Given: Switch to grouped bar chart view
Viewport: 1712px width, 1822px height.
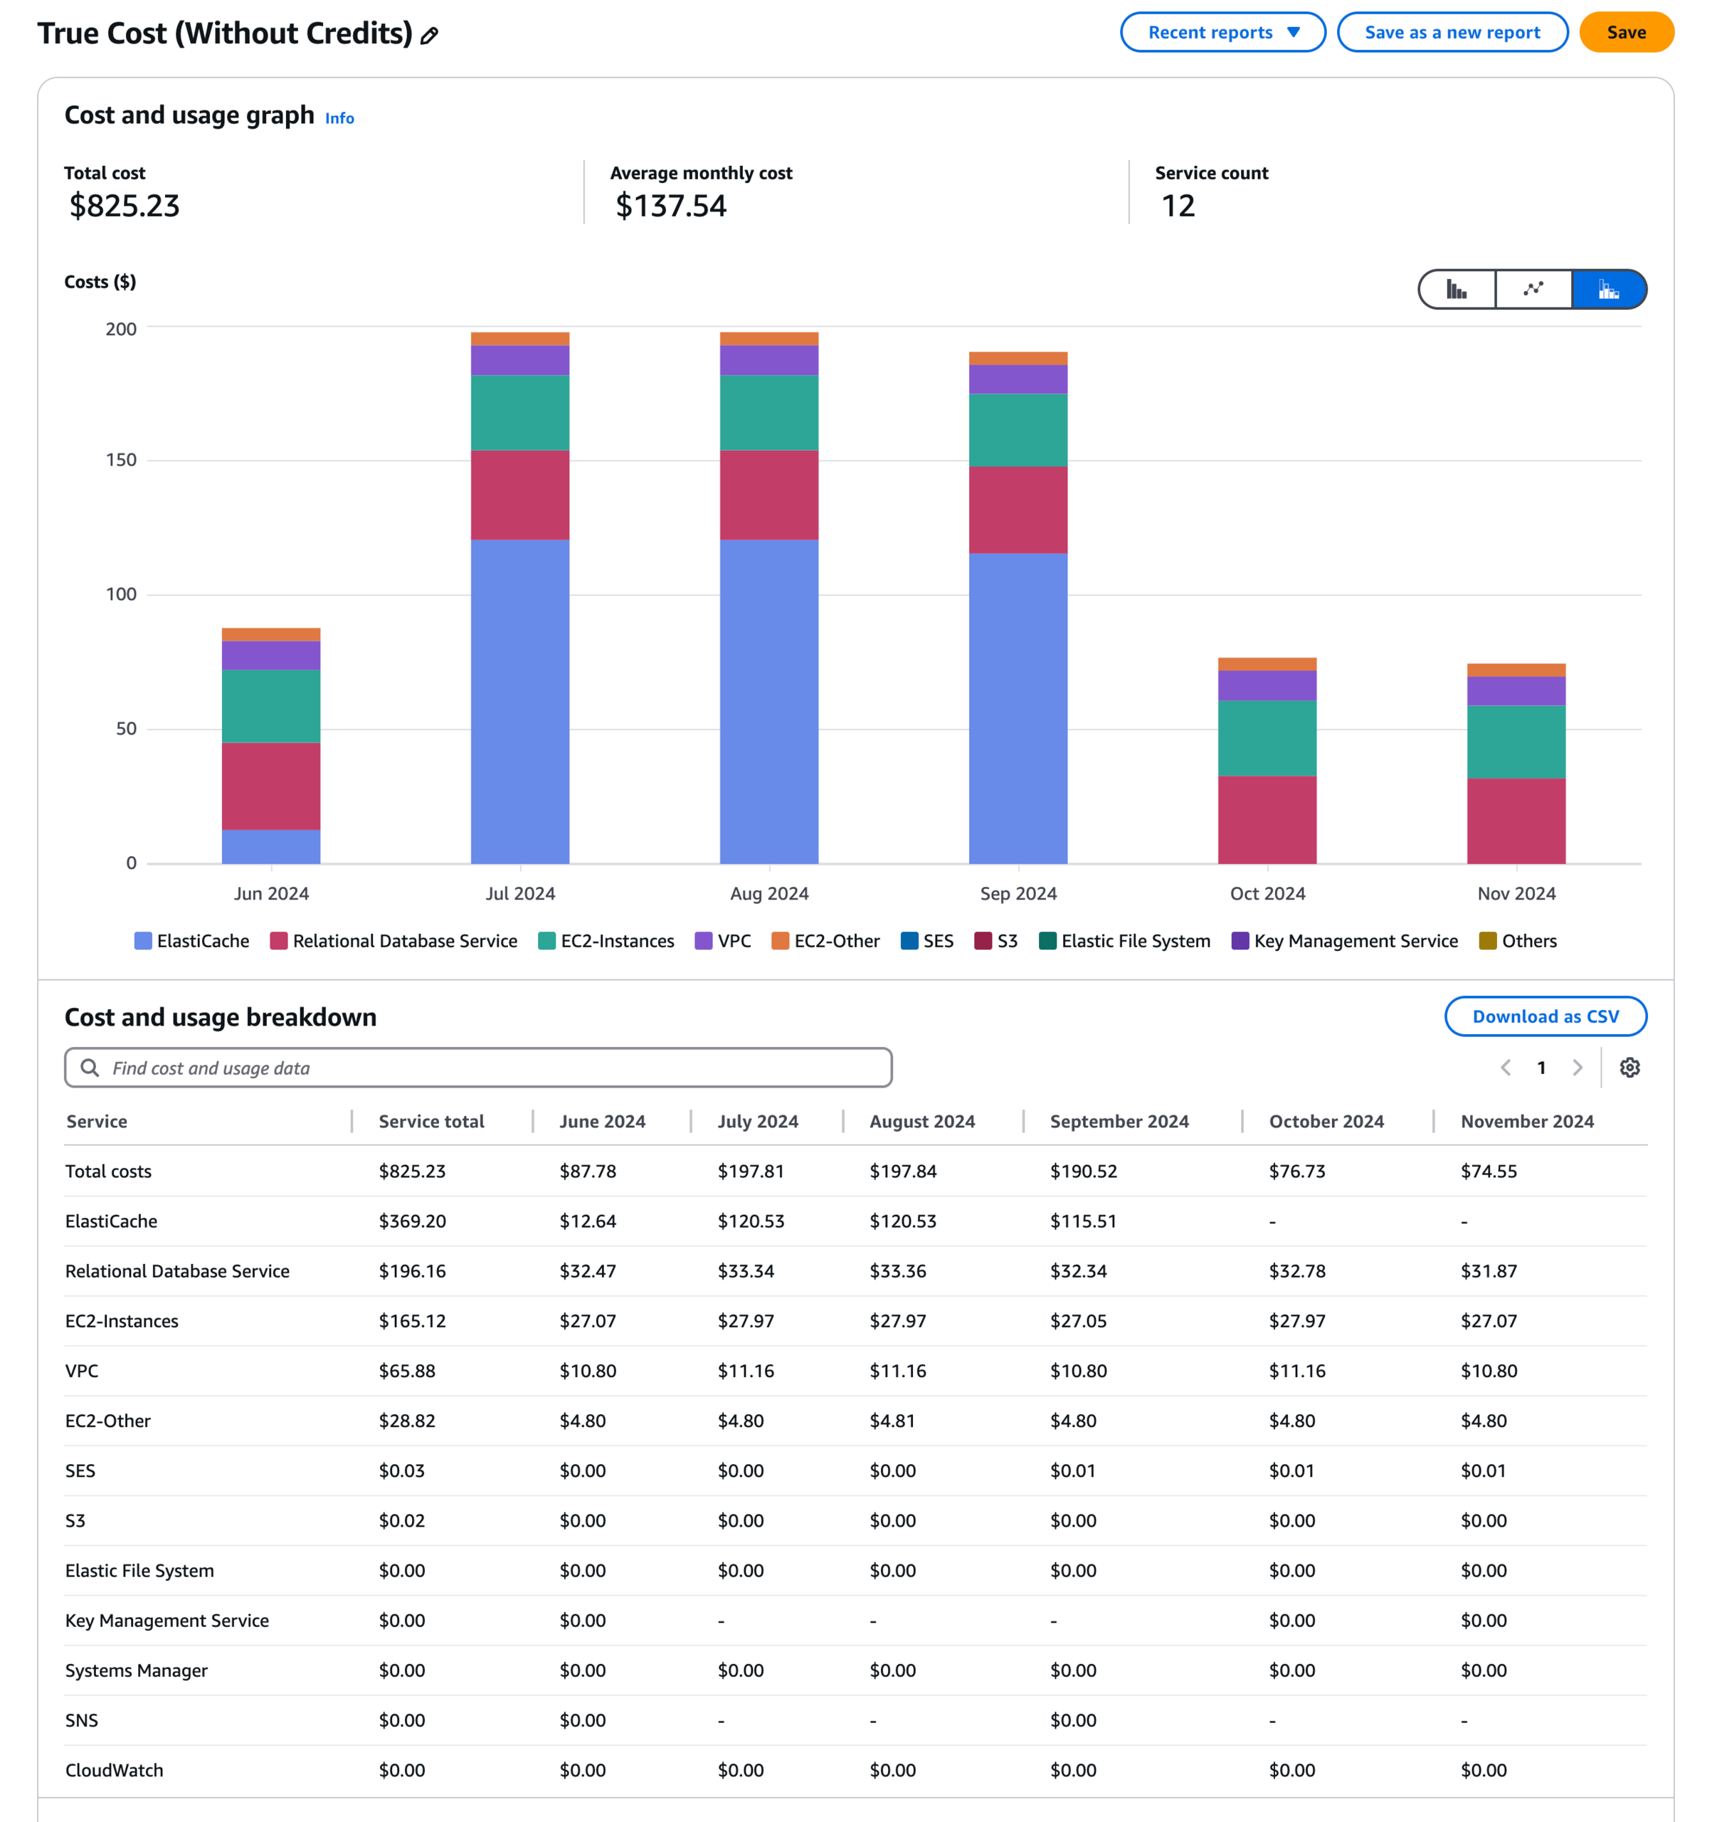Looking at the screenshot, I should pyautogui.click(x=1457, y=290).
